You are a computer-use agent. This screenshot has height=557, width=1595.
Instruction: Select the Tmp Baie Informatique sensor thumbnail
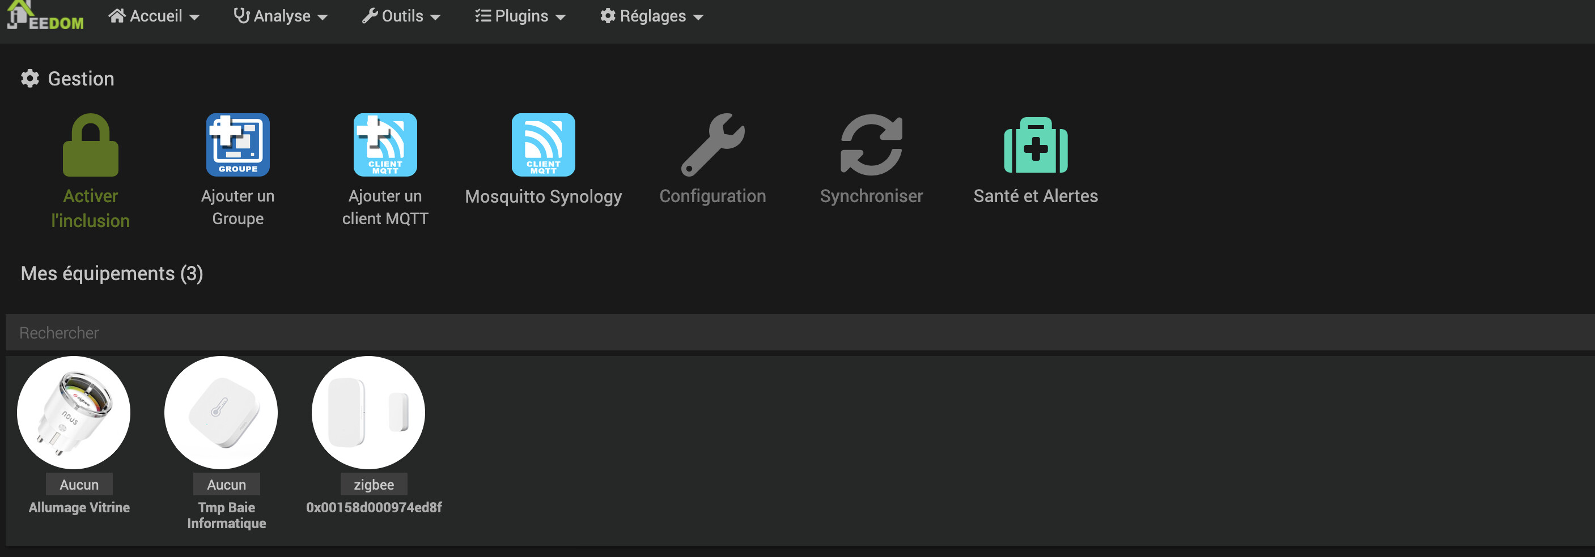pos(221,412)
